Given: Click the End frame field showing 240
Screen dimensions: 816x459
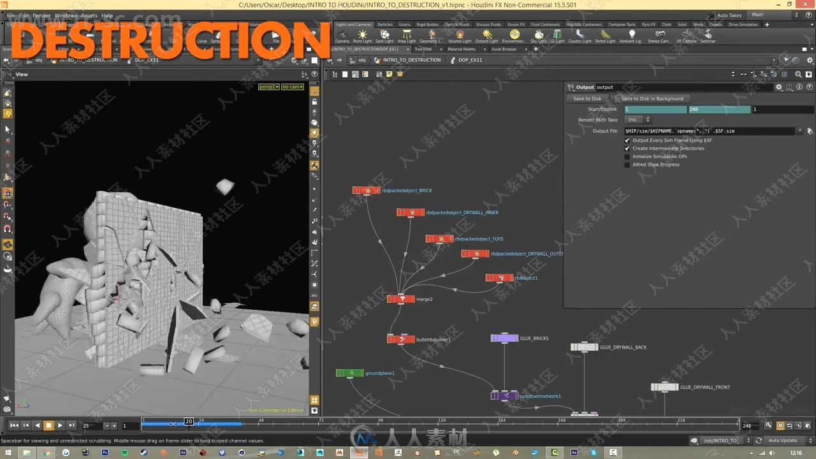Looking at the screenshot, I should [x=719, y=110].
